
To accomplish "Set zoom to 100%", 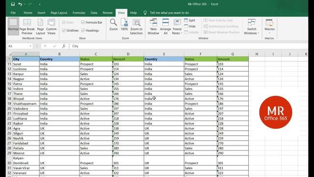I will click(x=124, y=25).
